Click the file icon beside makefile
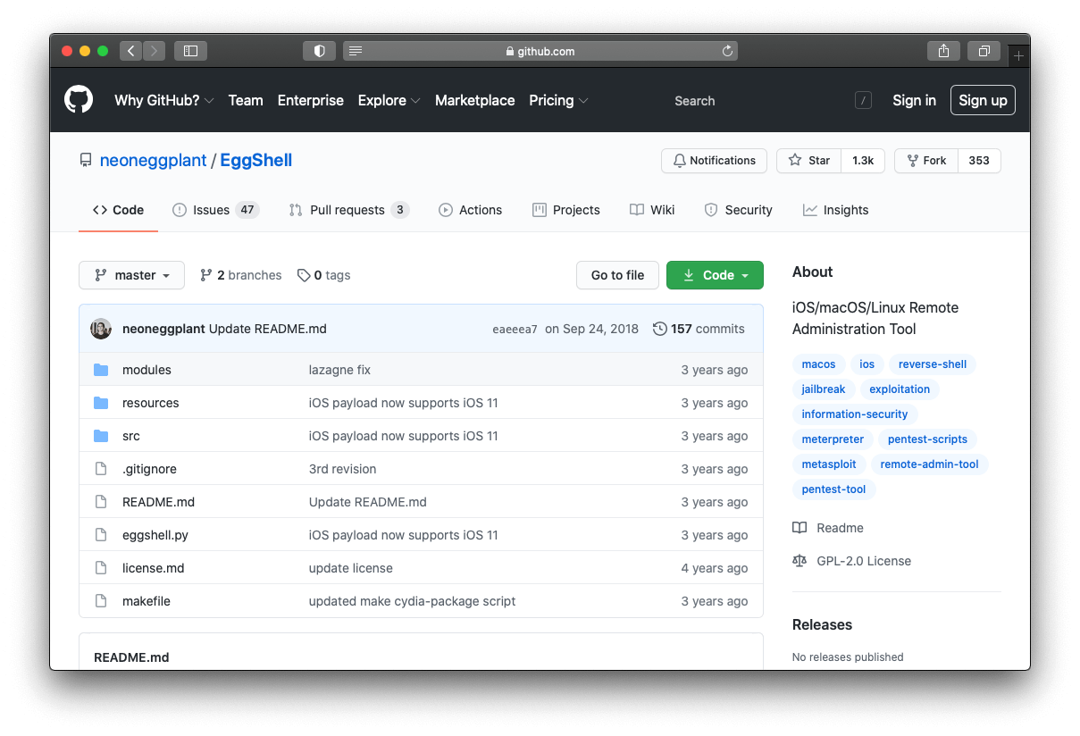The image size is (1080, 736). tap(101, 601)
